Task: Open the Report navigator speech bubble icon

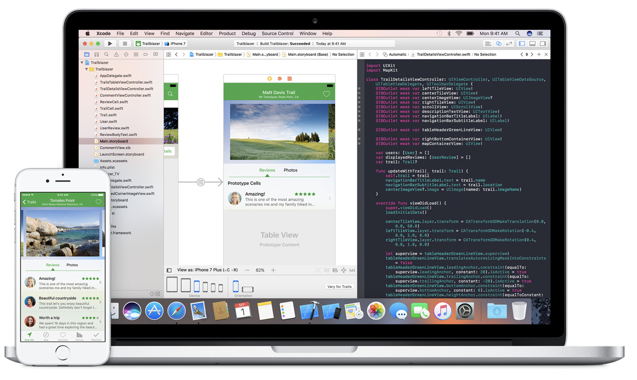Action: click(155, 54)
